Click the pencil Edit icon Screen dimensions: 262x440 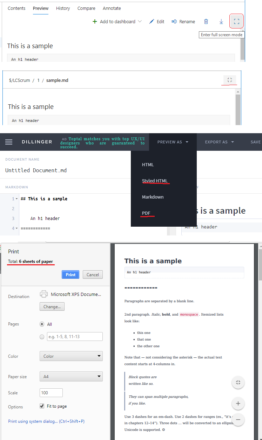point(152,21)
